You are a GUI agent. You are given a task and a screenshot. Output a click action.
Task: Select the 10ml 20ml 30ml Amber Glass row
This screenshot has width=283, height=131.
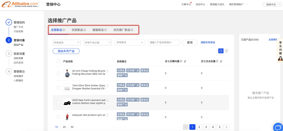58,87
